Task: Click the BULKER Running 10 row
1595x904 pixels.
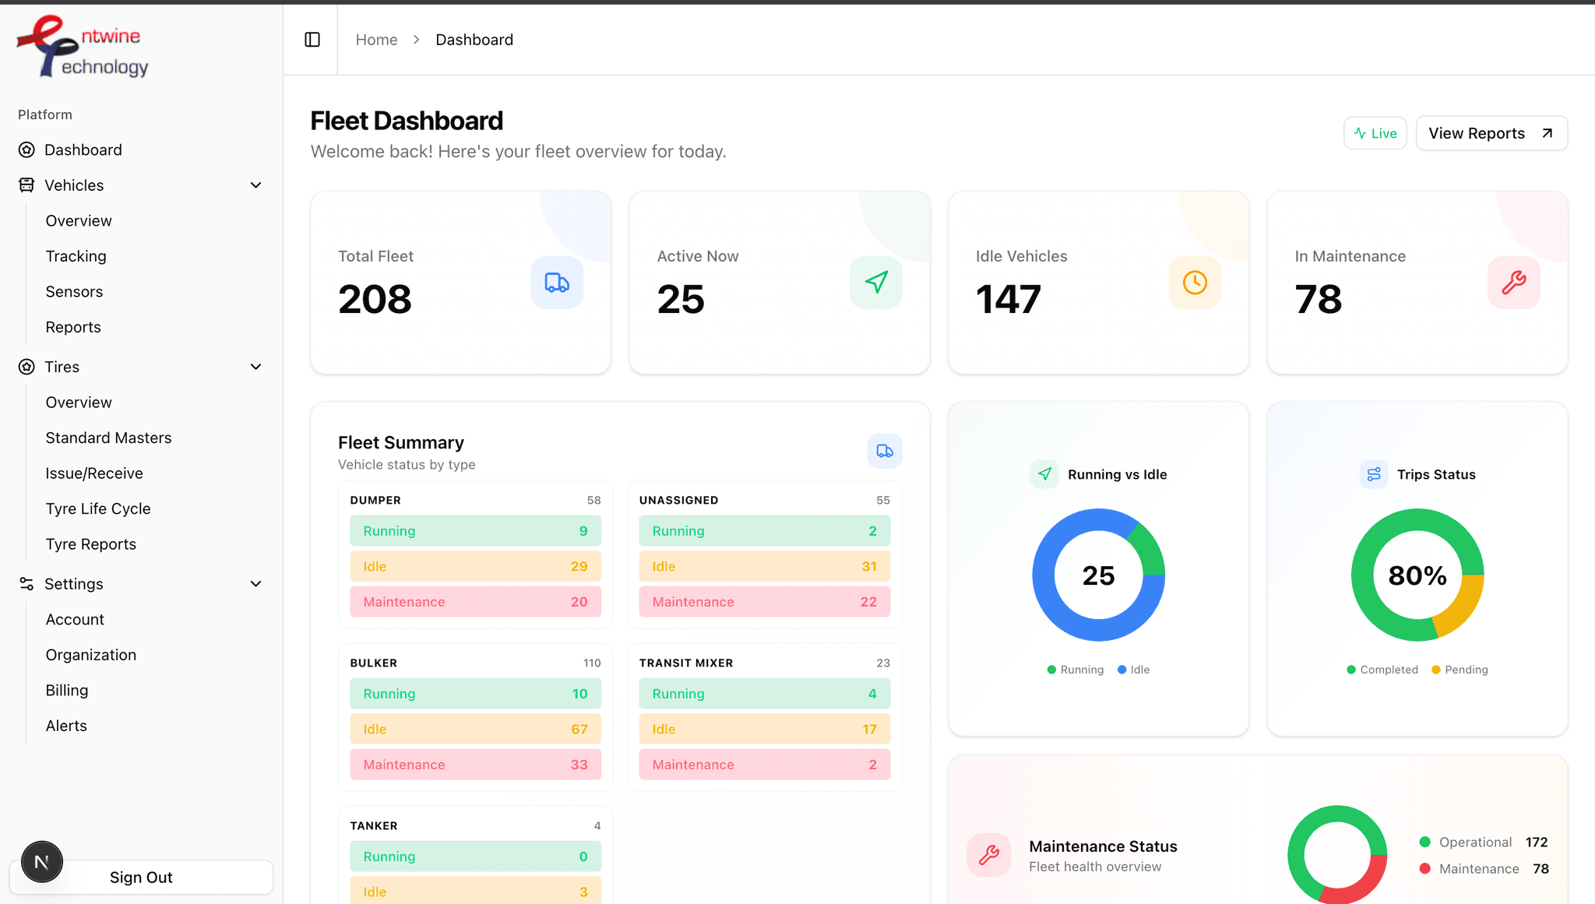Action: (475, 694)
